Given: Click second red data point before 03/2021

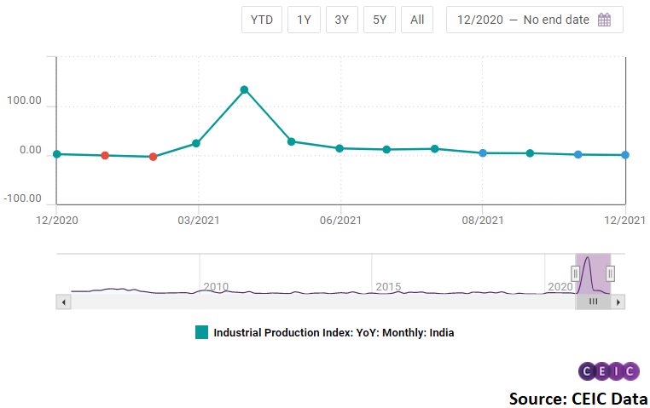Looking at the screenshot, I should tap(153, 157).
